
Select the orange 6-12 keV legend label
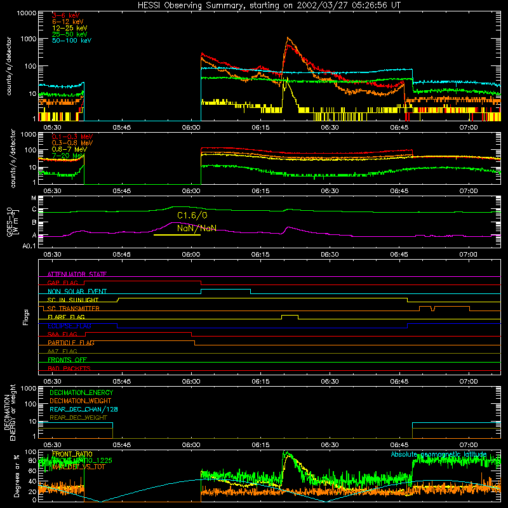tap(68, 22)
